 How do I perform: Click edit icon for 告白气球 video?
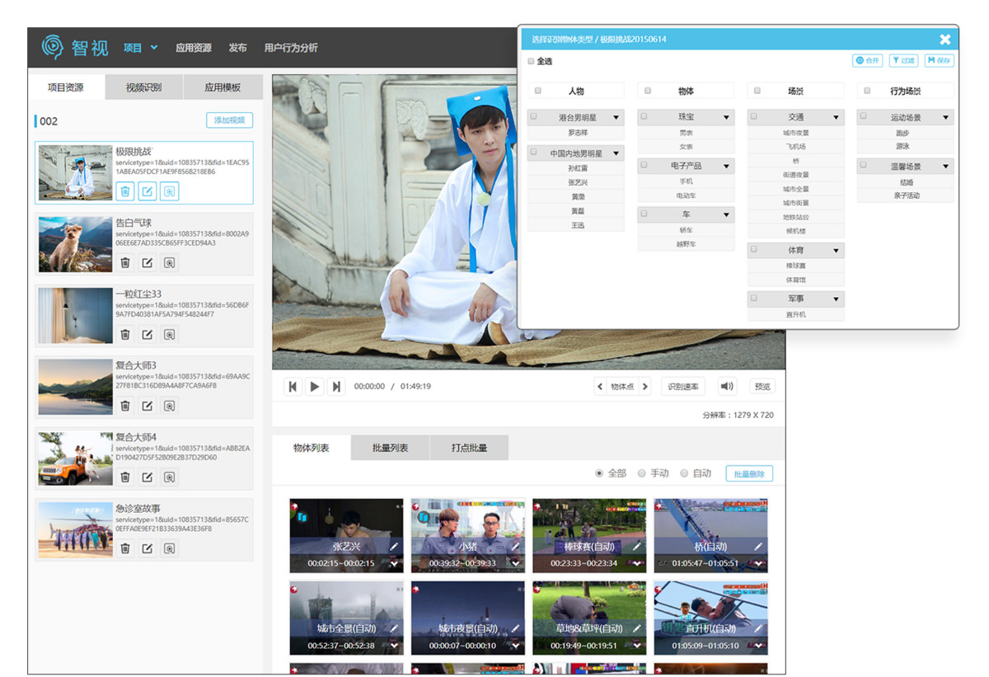click(147, 263)
